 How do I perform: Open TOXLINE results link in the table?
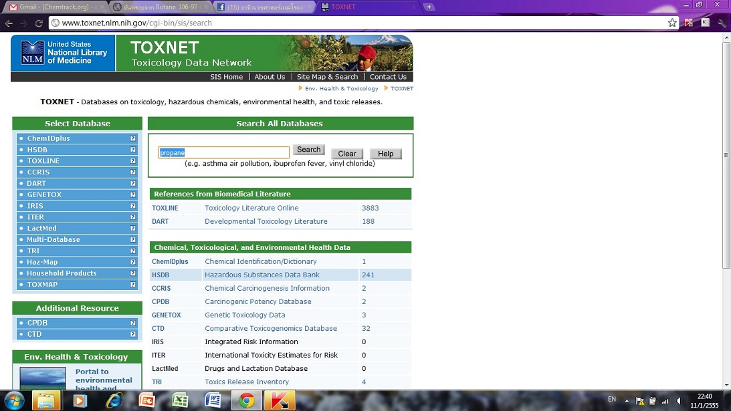point(165,208)
